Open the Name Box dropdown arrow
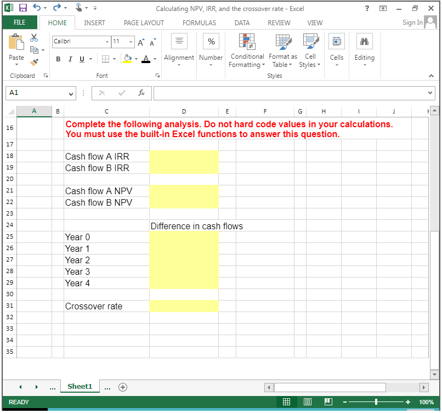 [x=71, y=94]
